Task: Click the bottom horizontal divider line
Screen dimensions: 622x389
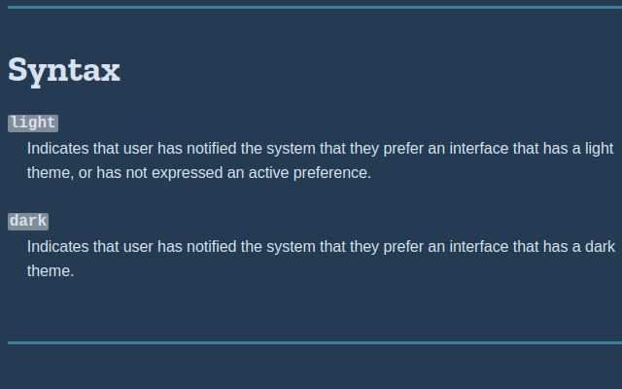Action: click(315, 342)
